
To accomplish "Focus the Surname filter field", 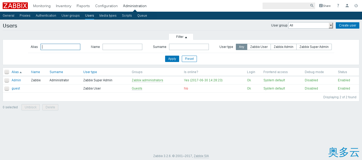I will [x=189, y=47].
